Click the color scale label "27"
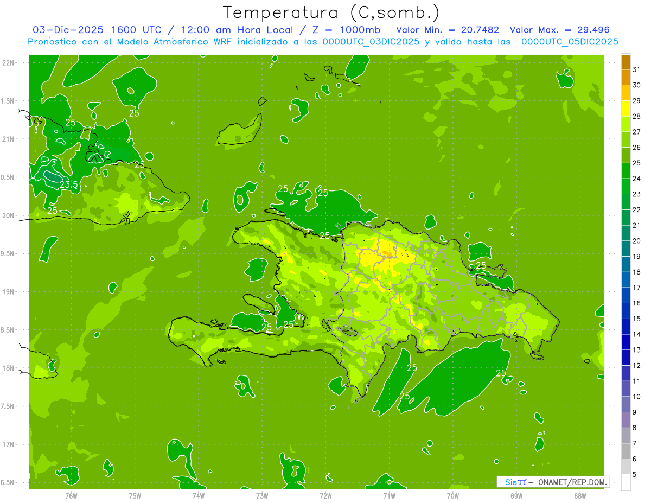651x503 pixels. 636,132
